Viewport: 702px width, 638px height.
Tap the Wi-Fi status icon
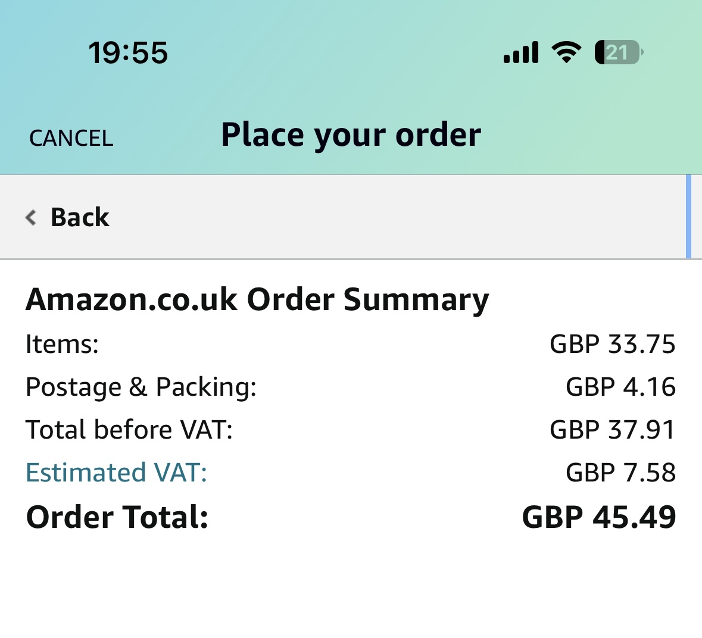pyautogui.click(x=566, y=52)
